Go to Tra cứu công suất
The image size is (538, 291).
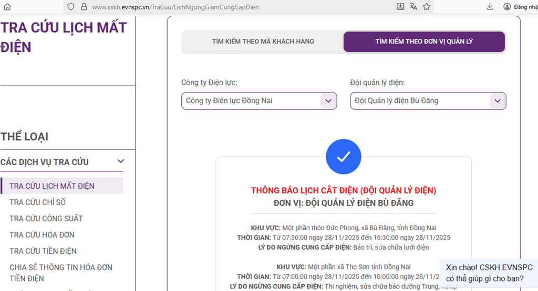(46, 219)
